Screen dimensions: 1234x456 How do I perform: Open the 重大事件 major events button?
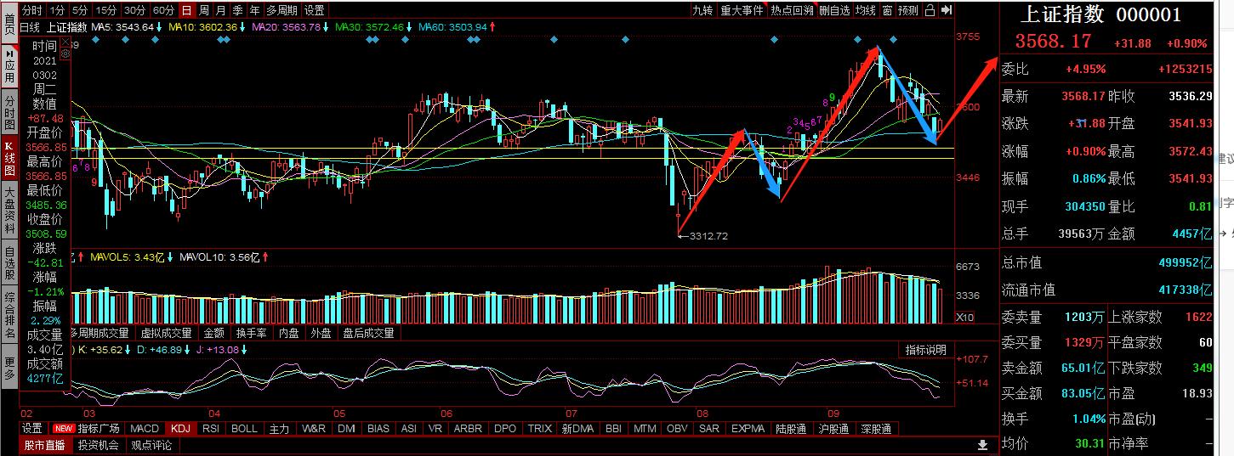[742, 10]
